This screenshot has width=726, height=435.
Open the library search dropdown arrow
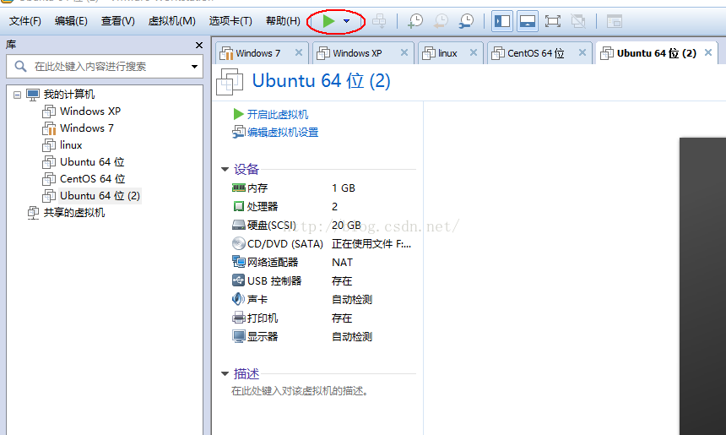(x=194, y=67)
